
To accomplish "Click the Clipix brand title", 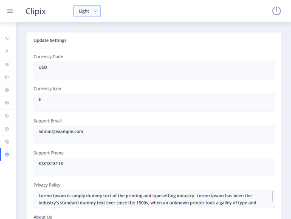I will (x=36, y=11).
